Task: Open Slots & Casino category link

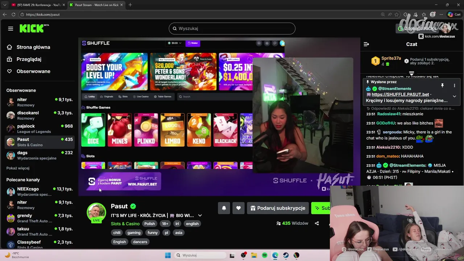Action: (x=125, y=224)
